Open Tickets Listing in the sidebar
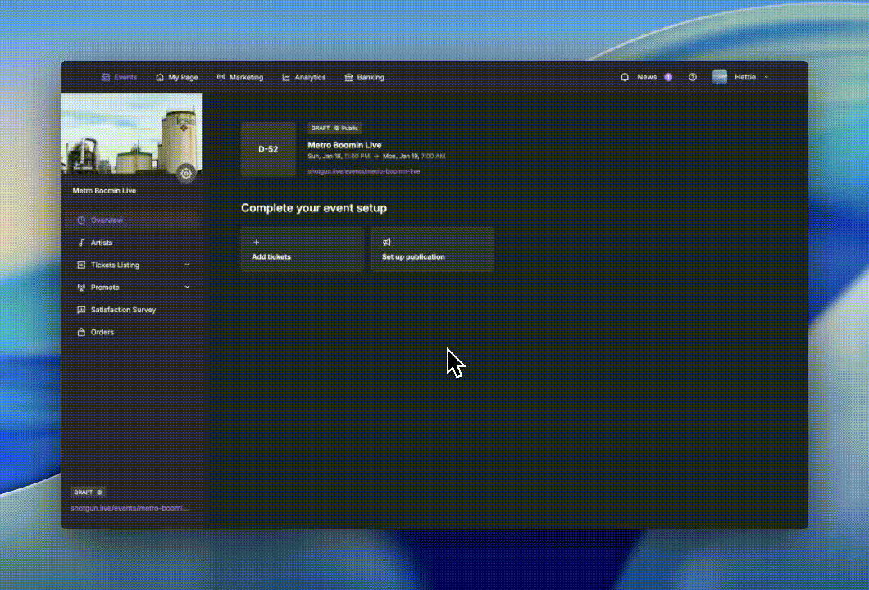 pyautogui.click(x=132, y=265)
